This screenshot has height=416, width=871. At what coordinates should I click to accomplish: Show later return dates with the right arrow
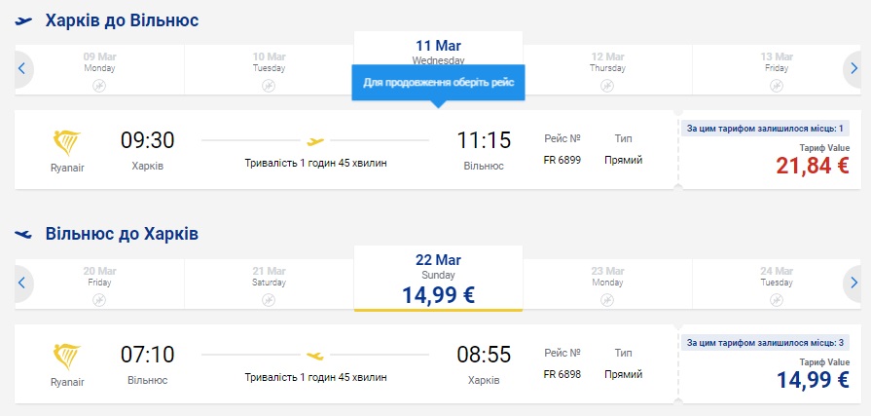(853, 284)
